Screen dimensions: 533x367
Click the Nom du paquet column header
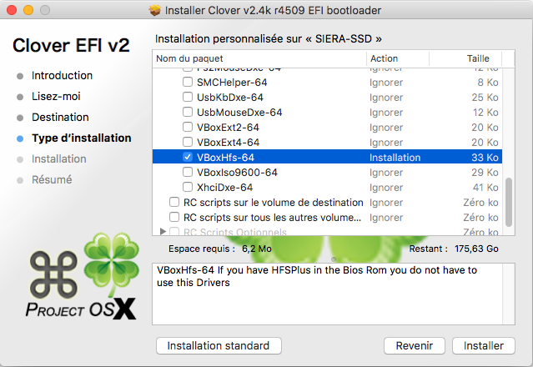[x=259, y=58]
